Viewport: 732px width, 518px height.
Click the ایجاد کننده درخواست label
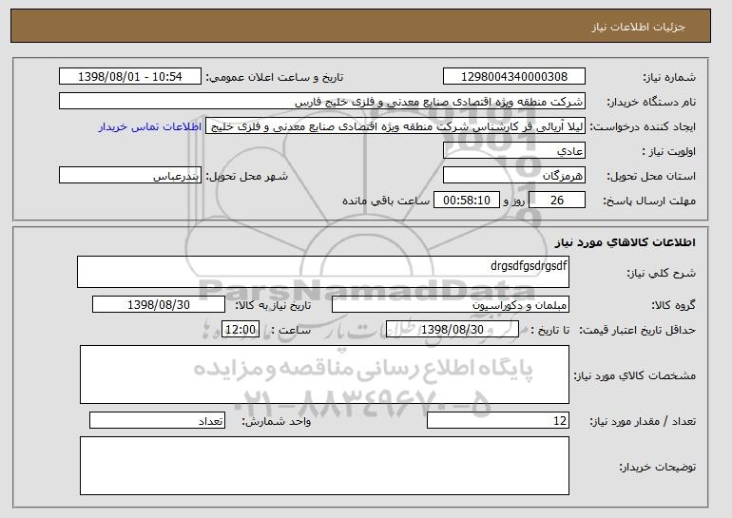(643, 126)
